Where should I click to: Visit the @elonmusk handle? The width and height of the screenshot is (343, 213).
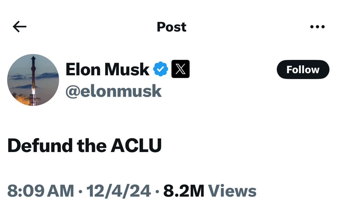(x=114, y=91)
